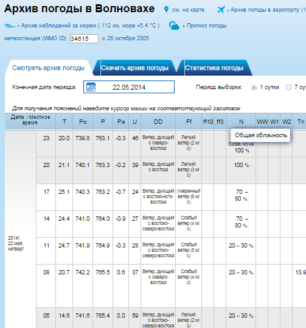Click cloudiness 100 %. in hour 20 row
The height and width of the screenshot is (328, 306).
(x=242, y=165)
